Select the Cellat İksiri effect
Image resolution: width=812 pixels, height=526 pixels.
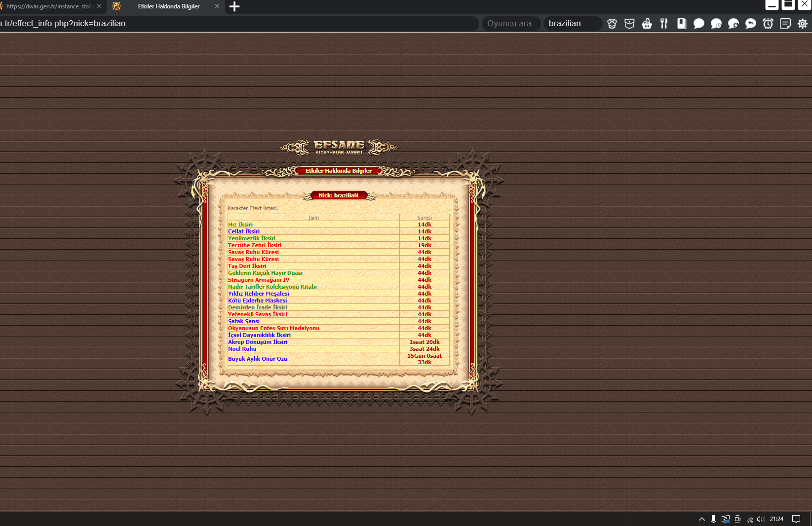tap(244, 231)
